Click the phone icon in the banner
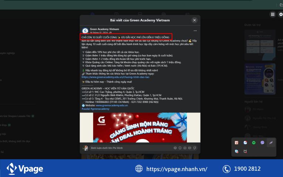Screen dimensions: 283x177 click(x=226, y=169)
